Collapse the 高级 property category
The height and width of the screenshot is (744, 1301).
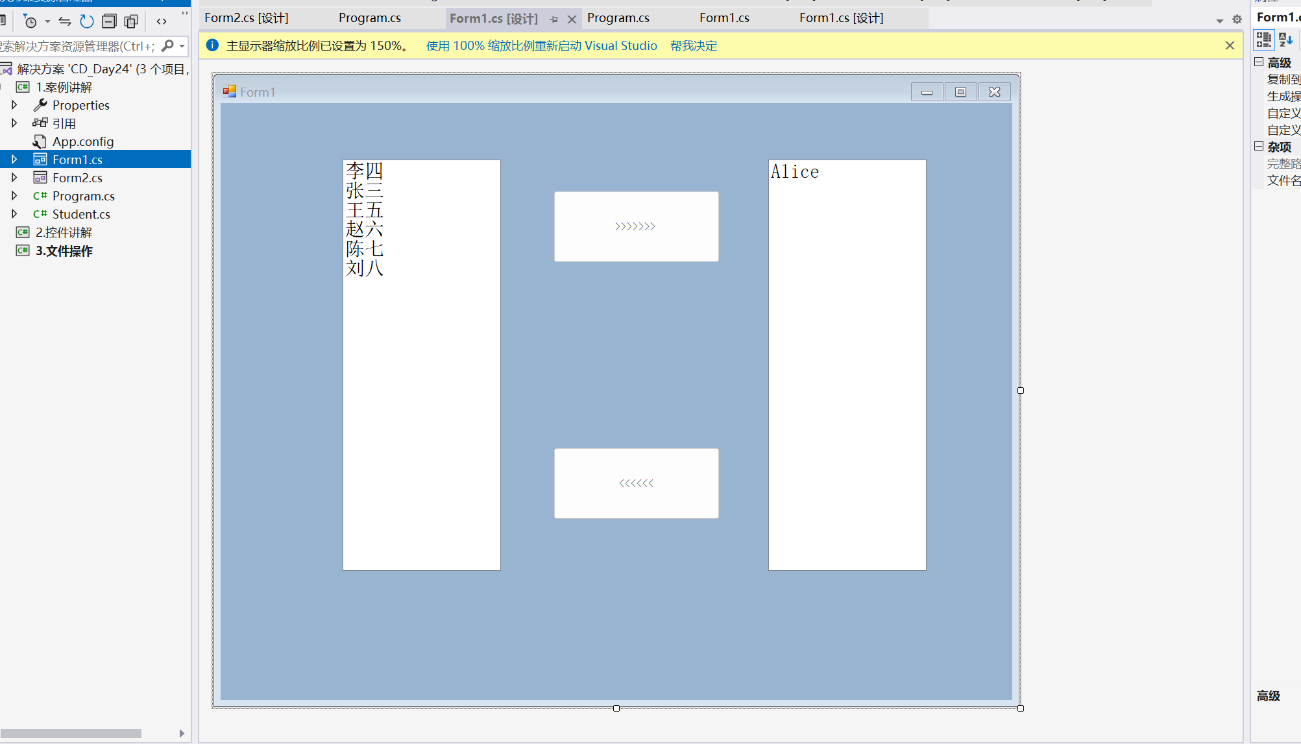[1259, 62]
